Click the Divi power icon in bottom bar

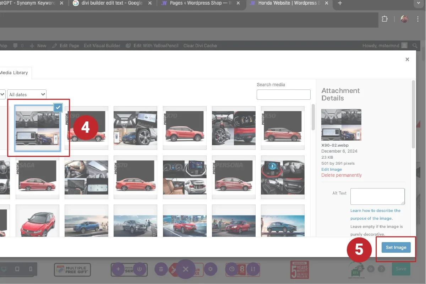coord(140,269)
